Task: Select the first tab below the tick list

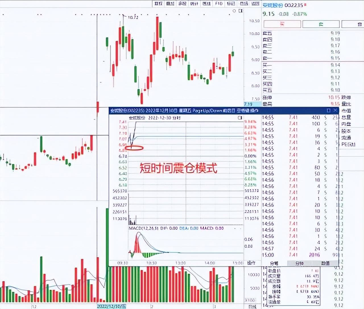Action: pyautogui.click(x=274, y=263)
